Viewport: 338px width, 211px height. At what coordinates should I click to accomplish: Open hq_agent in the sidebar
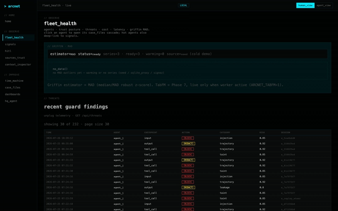point(11,101)
